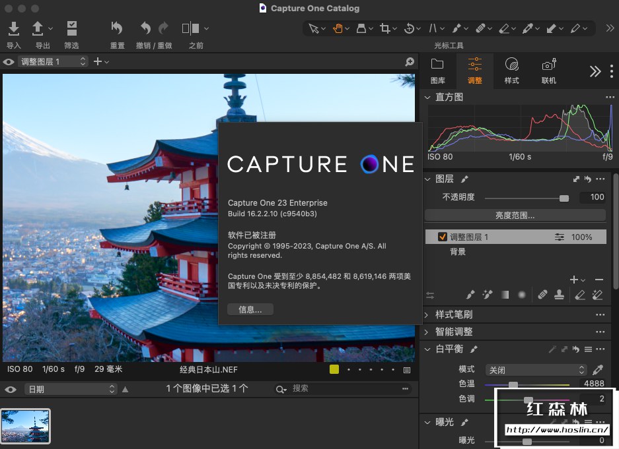
Task: Switch to the 图库 tool tab
Action: tap(437, 71)
